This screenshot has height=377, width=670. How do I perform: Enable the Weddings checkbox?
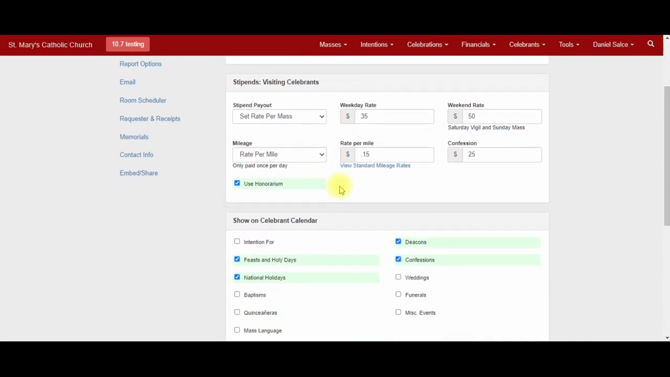[398, 277]
